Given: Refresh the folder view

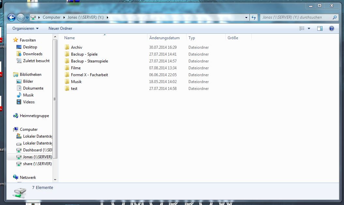Looking at the screenshot, I should [254, 17].
